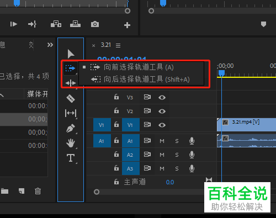Select the Hand tool
This screenshot has height=218, width=276.
click(71, 143)
